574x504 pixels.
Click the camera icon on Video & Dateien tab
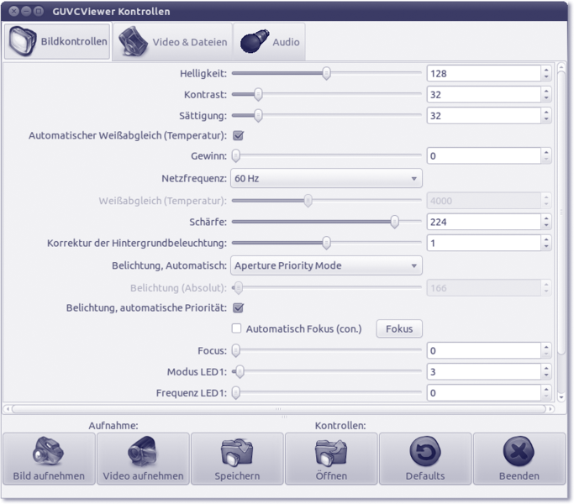point(134,41)
